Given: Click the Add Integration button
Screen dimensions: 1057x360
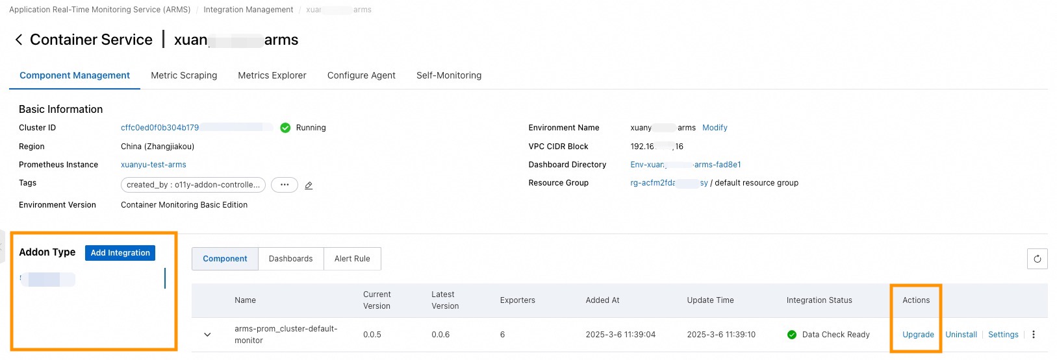Looking at the screenshot, I should point(120,253).
